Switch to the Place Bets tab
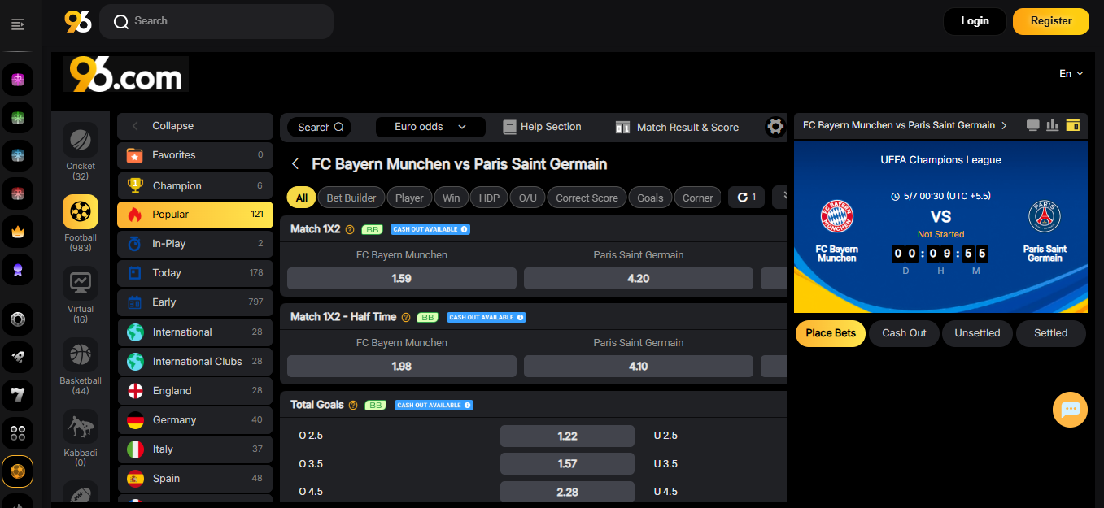 point(830,333)
